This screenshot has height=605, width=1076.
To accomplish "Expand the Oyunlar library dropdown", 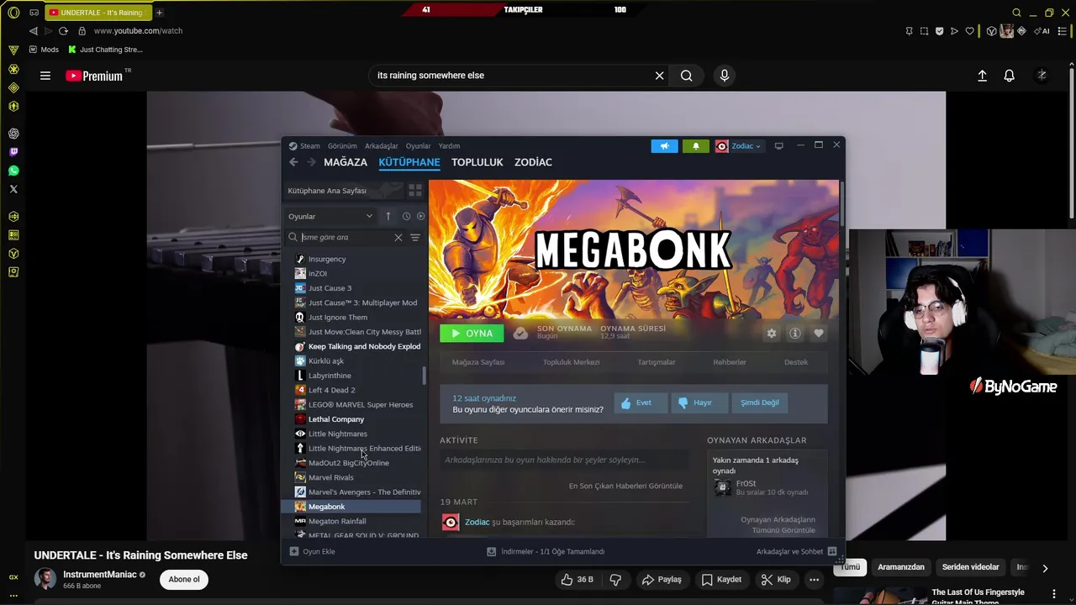I will pyautogui.click(x=330, y=217).
